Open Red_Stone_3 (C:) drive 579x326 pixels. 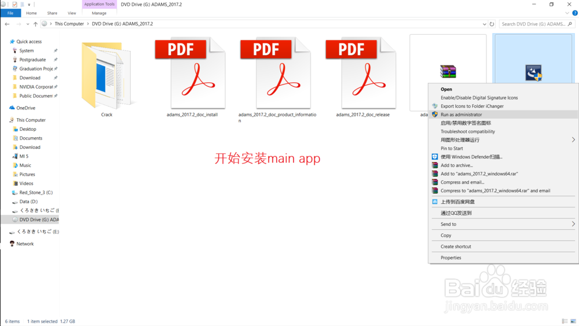[x=36, y=192]
